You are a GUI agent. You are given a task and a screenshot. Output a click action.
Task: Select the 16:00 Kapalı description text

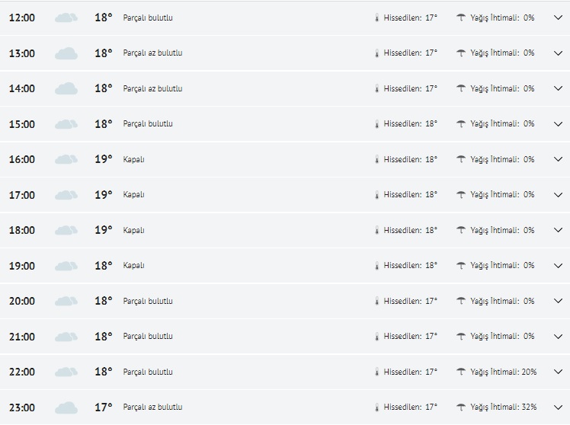pos(133,159)
